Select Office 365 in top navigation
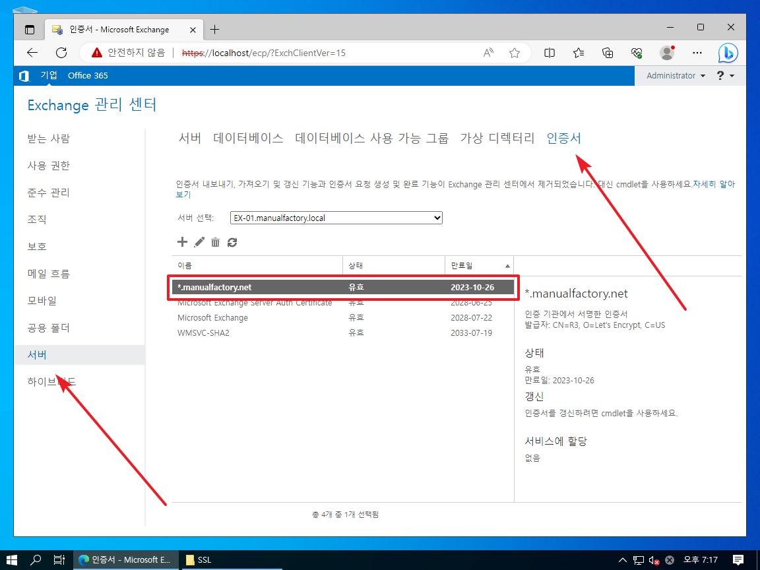The width and height of the screenshot is (760, 570). coord(88,76)
